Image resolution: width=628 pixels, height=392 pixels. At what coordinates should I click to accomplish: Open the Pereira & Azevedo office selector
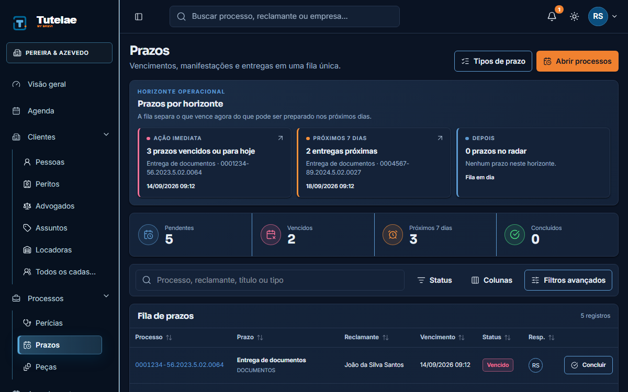pyautogui.click(x=59, y=53)
